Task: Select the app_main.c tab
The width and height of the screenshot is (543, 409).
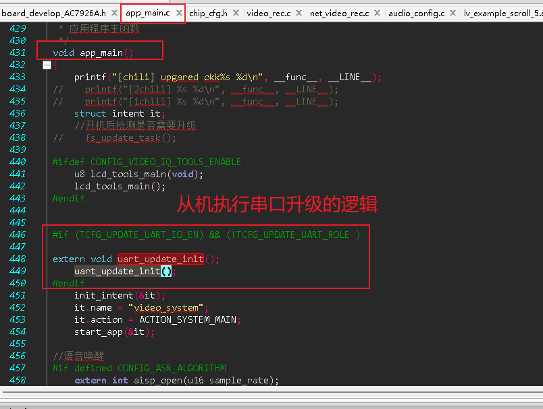Action: [148, 13]
